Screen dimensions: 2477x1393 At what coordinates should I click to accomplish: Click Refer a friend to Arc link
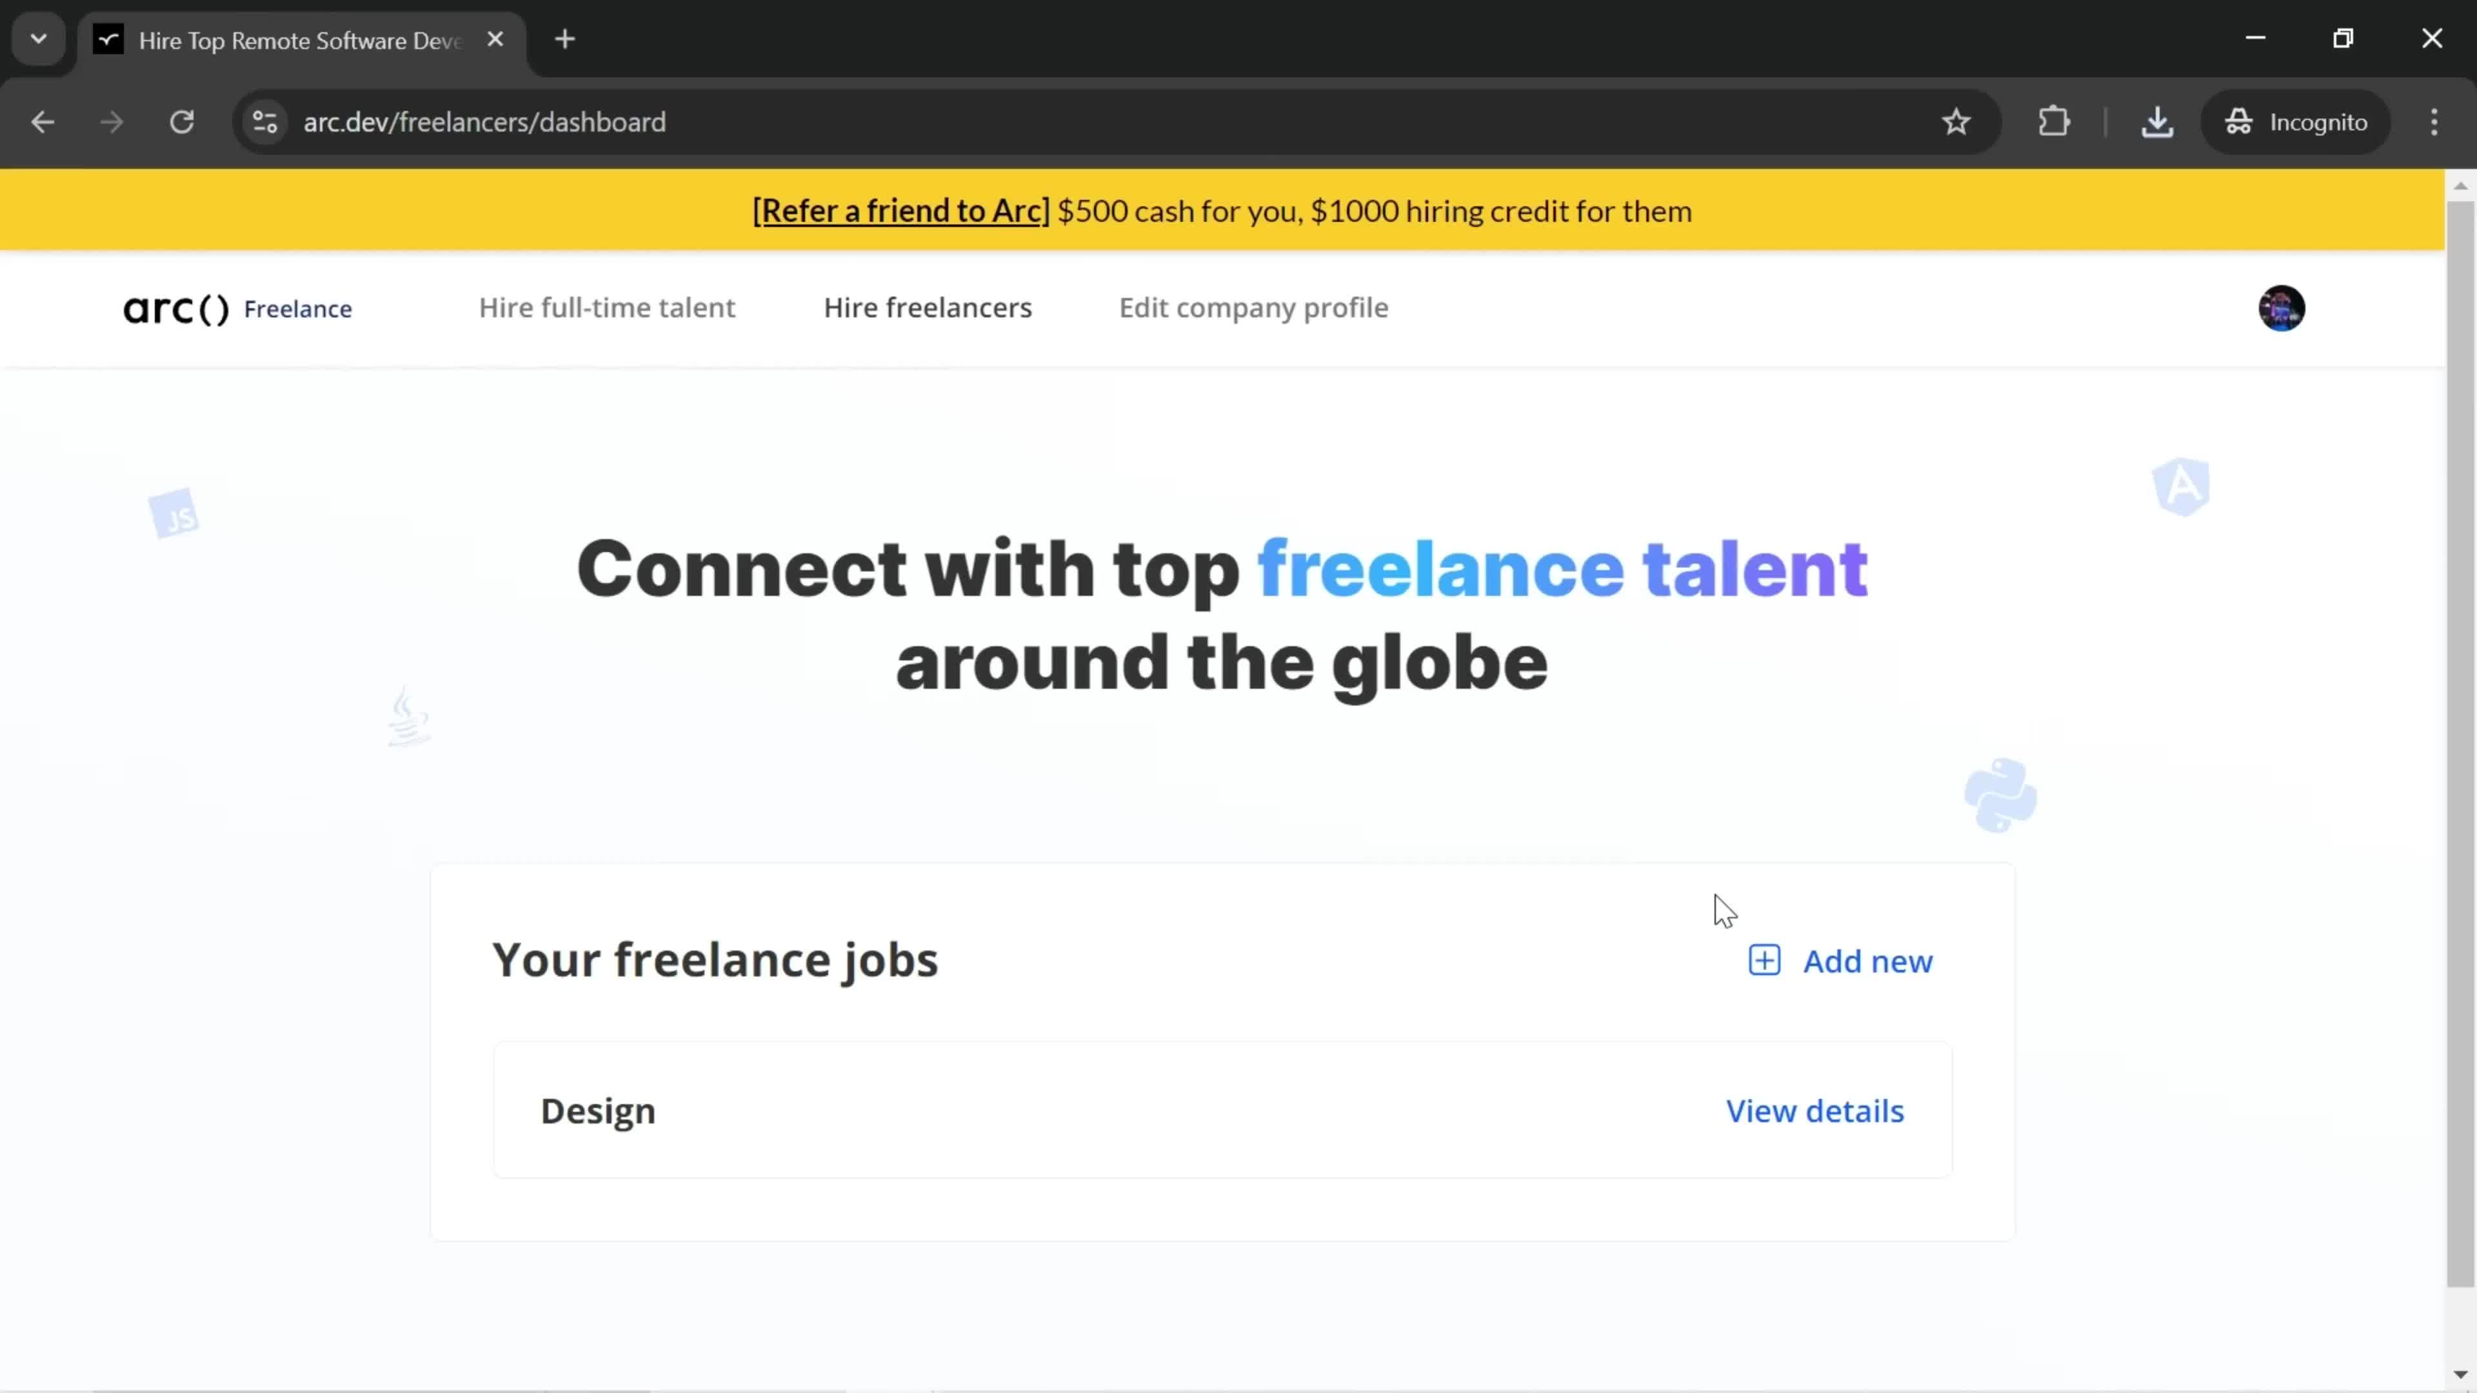(x=902, y=211)
